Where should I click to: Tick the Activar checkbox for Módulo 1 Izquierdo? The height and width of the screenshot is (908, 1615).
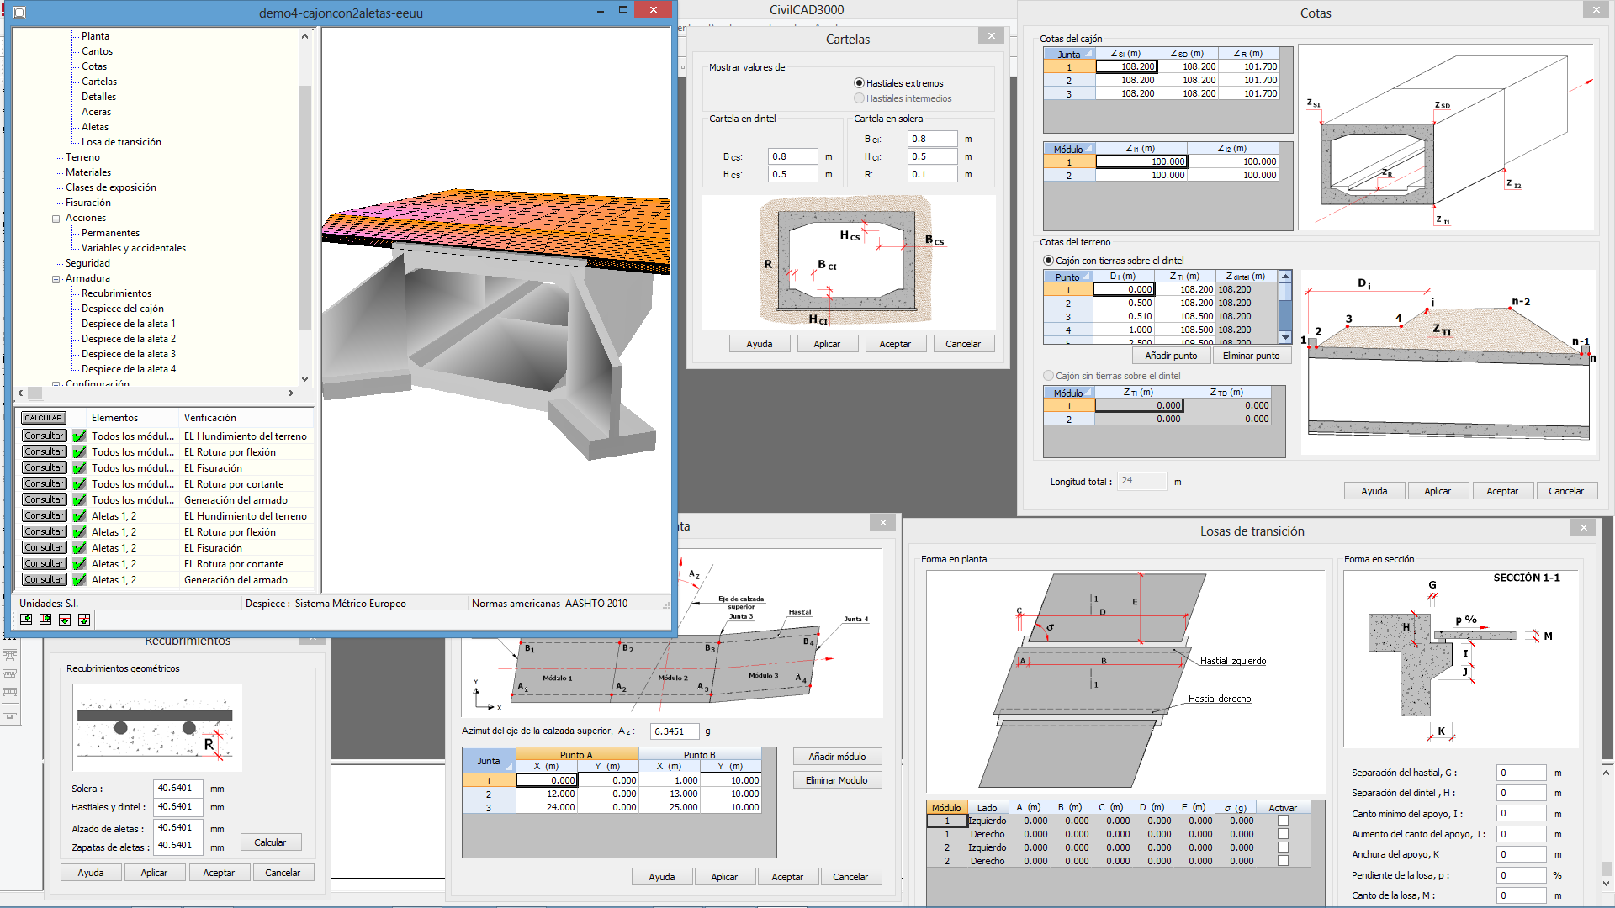pos(1283,821)
